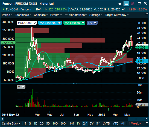Open the MA Last 200 indicator dropdown
The height and width of the screenshot is (127, 149).
50,23
